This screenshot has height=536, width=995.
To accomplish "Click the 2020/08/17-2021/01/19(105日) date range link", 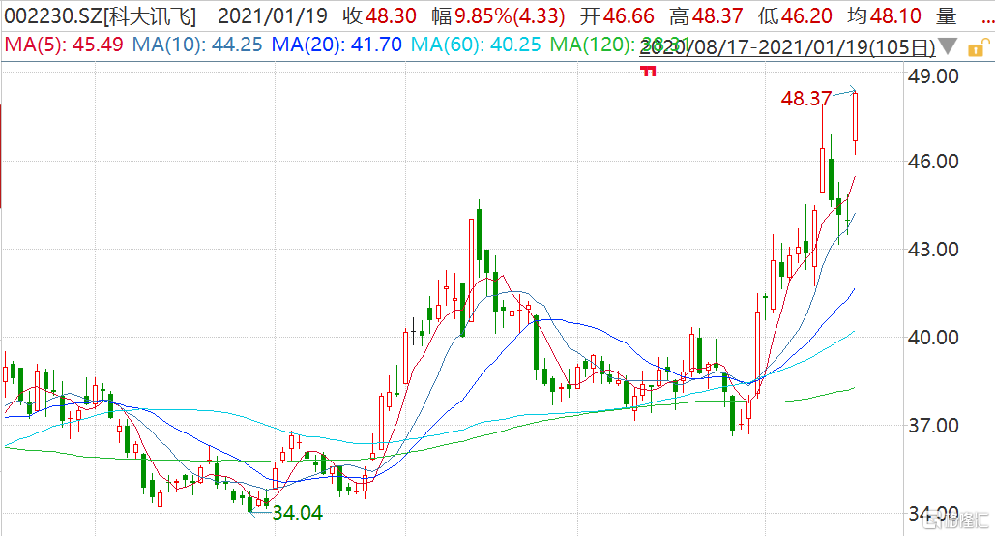I will click(787, 47).
